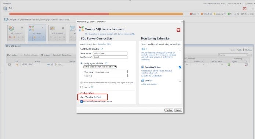Click the Cancel button in the dialog
Screen dimensions: 255x139
click(178, 110)
